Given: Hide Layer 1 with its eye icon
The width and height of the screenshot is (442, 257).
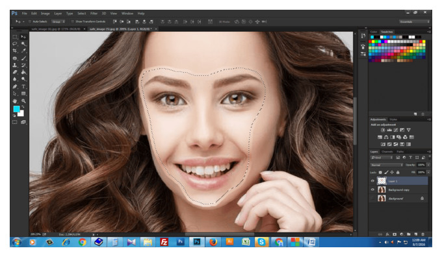Looking at the screenshot, I should [x=372, y=181].
